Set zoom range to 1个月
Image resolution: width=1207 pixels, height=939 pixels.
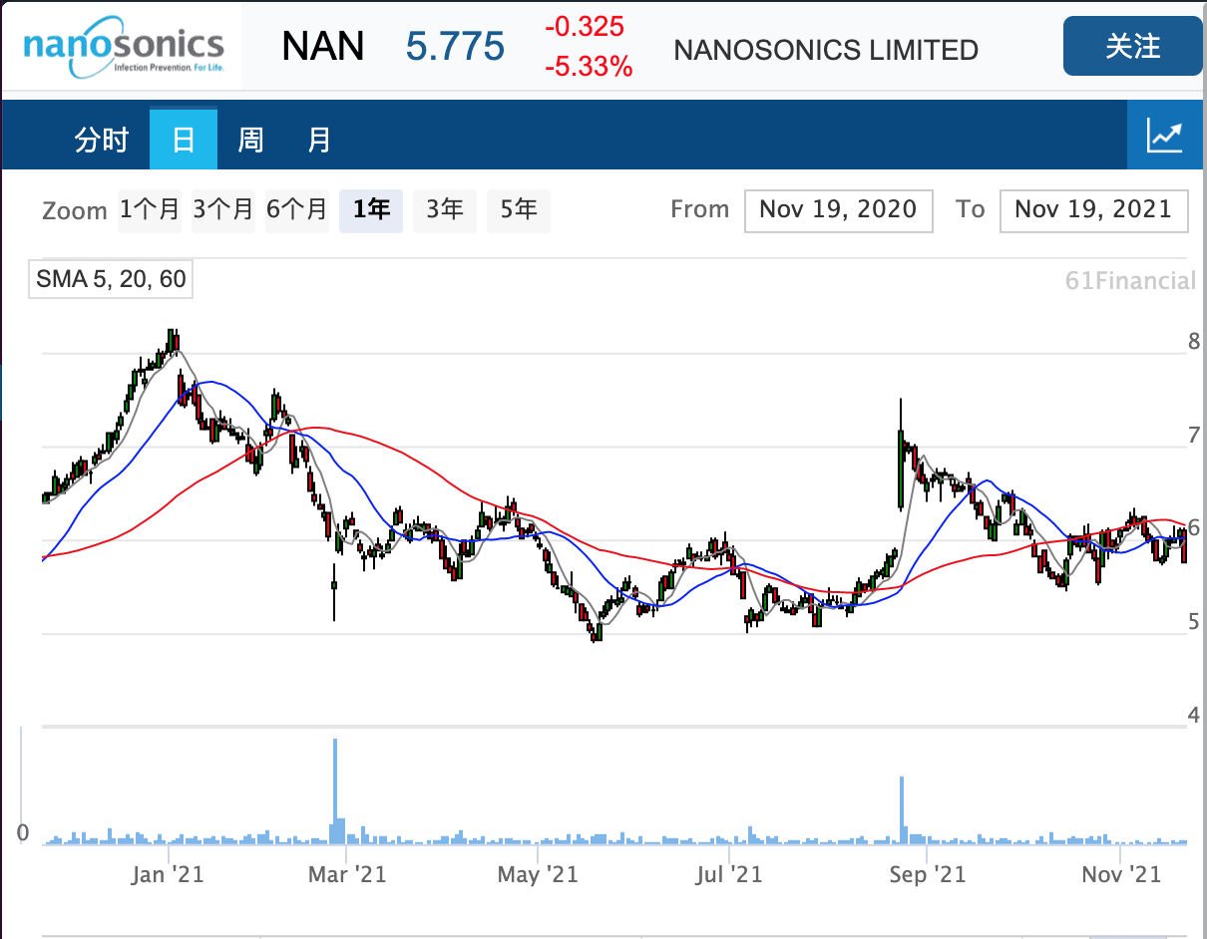click(x=151, y=209)
